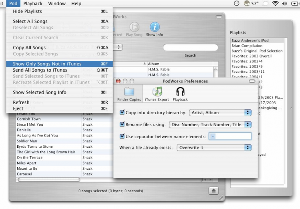Open the Pod menu
The width and height of the screenshot is (300, 209).
pos(13,4)
